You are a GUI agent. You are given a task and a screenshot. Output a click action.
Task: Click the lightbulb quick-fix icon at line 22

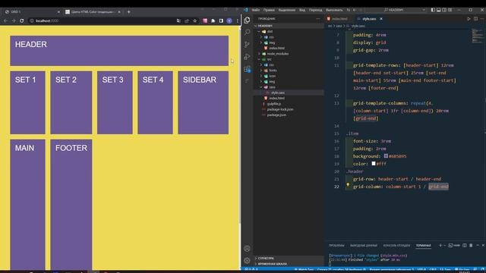click(x=348, y=185)
